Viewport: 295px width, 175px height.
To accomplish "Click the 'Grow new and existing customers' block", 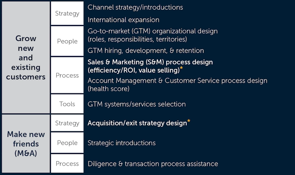I will (x=26, y=58).
